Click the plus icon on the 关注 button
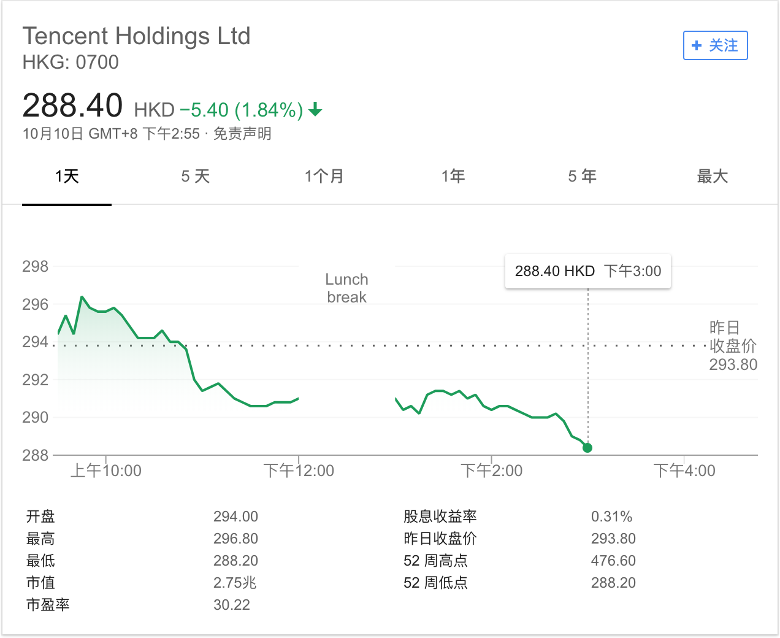Viewport: 780px width, 638px height. 696,45
